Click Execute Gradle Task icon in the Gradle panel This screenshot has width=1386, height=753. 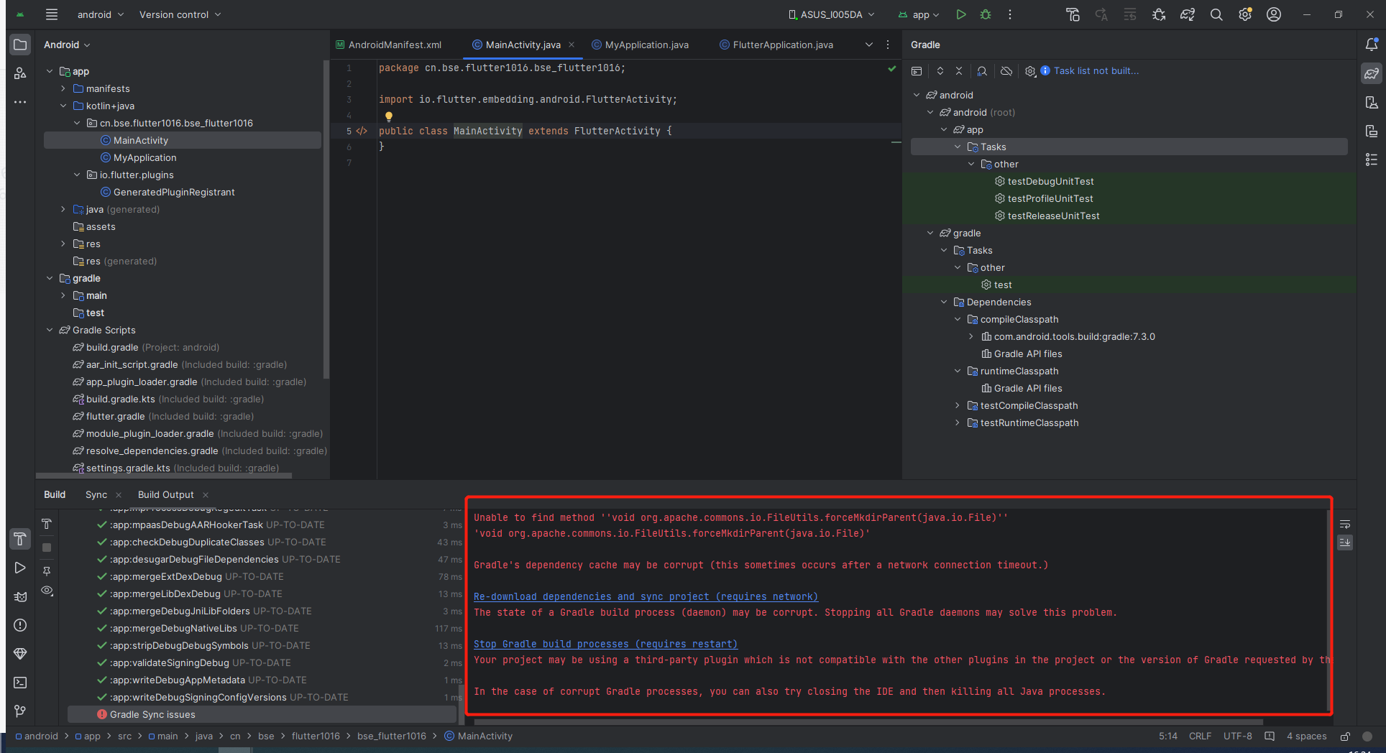[916, 71]
